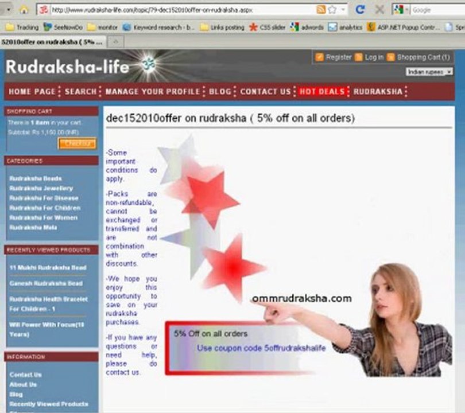Open Ganesh Rudraksha Bead product
Image resolution: width=465 pixels, height=413 pixels.
[46, 283]
